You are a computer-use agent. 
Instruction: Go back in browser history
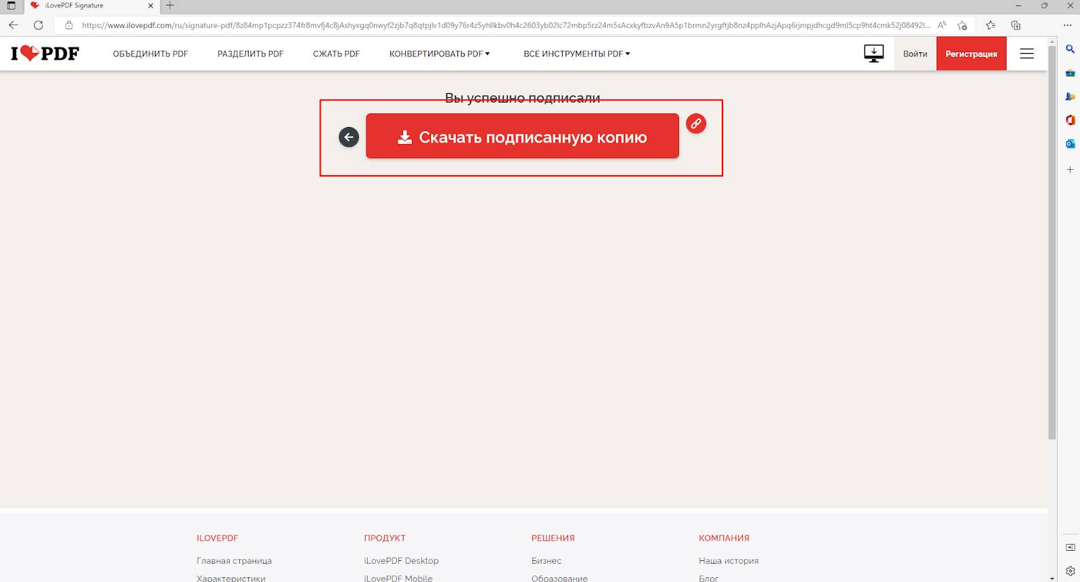[14, 25]
